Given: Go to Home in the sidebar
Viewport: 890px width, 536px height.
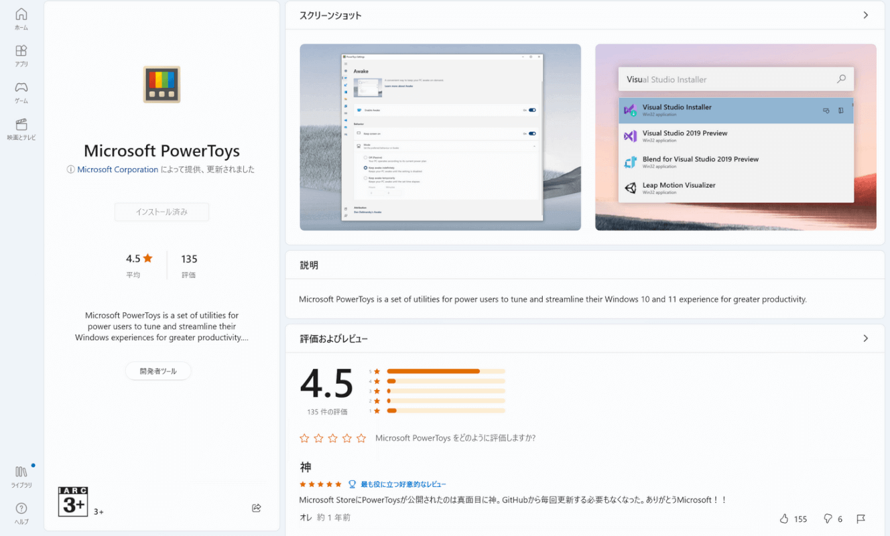Looking at the screenshot, I should pos(21,19).
